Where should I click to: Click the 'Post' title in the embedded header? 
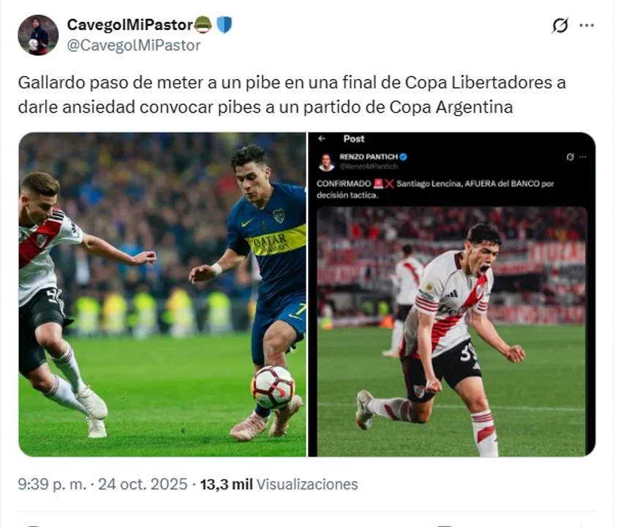point(354,138)
